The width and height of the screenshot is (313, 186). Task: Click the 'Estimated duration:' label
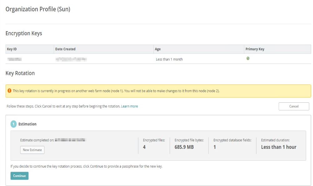coord(275,140)
